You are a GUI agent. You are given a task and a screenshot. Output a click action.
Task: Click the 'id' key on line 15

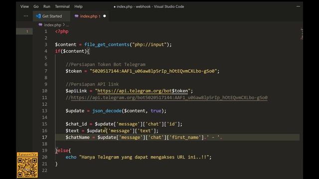click(x=172, y=124)
